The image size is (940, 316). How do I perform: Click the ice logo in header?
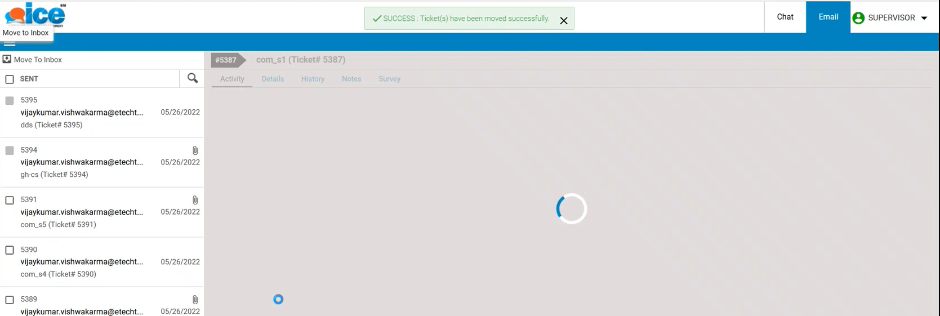pos(35,14)
